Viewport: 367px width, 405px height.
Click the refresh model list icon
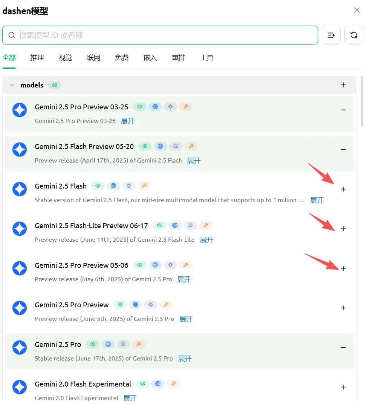pyautogui.click(x=353, y=35)
